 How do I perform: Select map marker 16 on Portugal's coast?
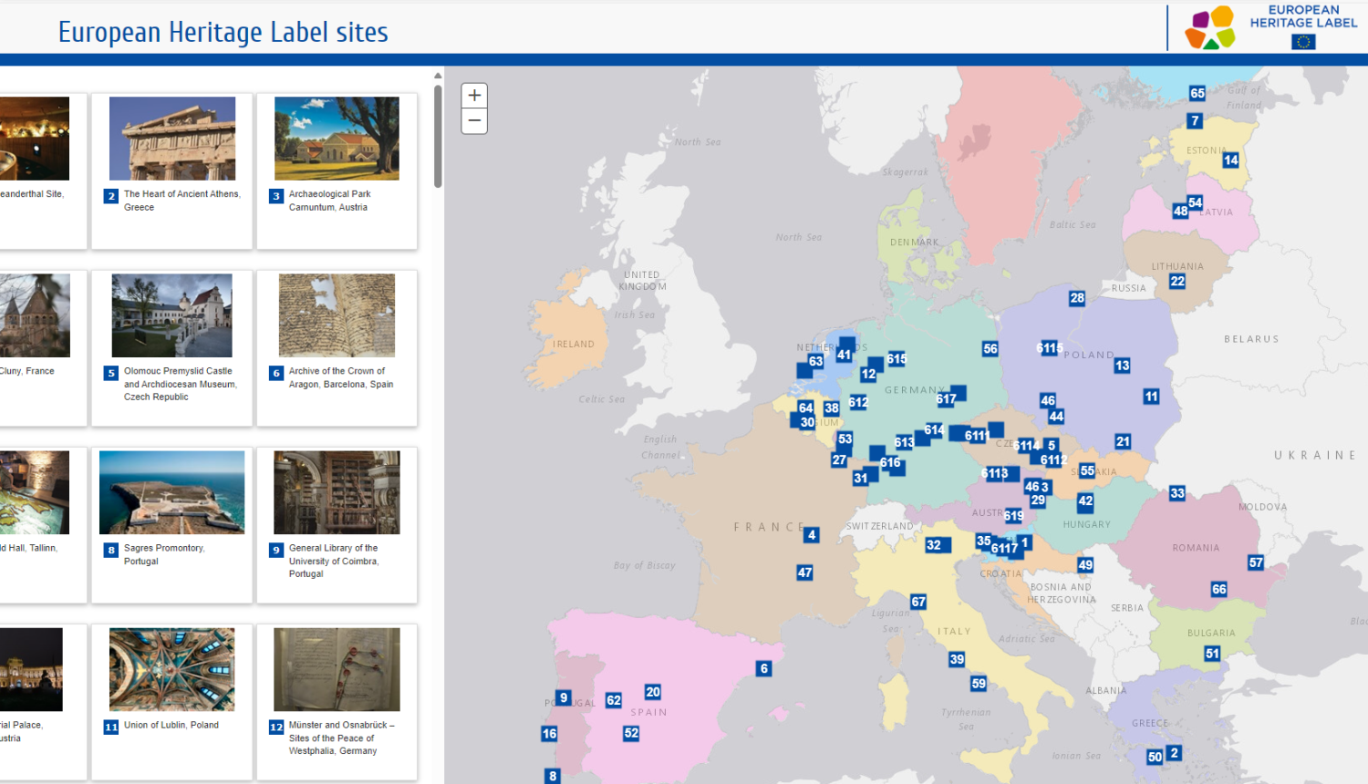point(549,734)
